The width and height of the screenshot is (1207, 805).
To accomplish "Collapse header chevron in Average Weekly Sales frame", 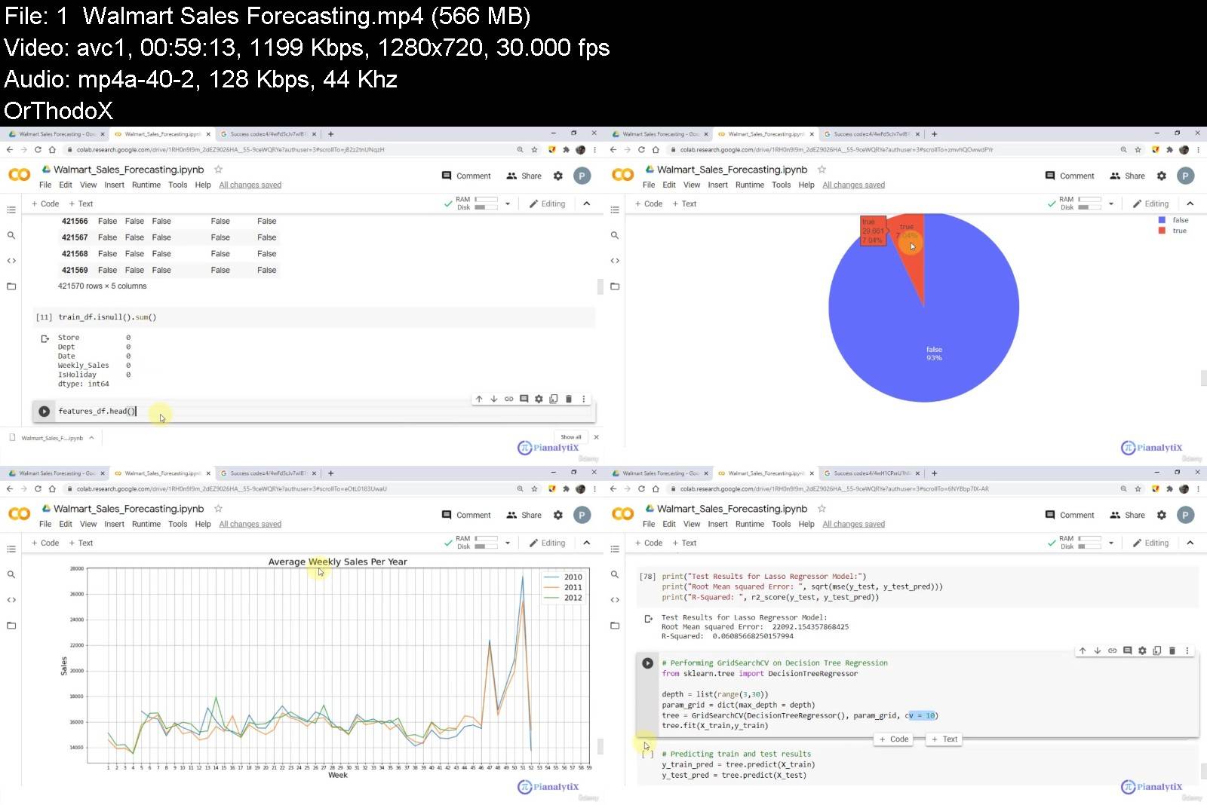I will coord(587,543).
